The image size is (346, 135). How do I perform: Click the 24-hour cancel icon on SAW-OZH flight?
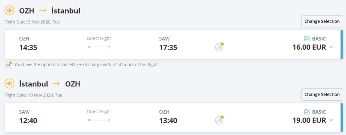[219, 120]
